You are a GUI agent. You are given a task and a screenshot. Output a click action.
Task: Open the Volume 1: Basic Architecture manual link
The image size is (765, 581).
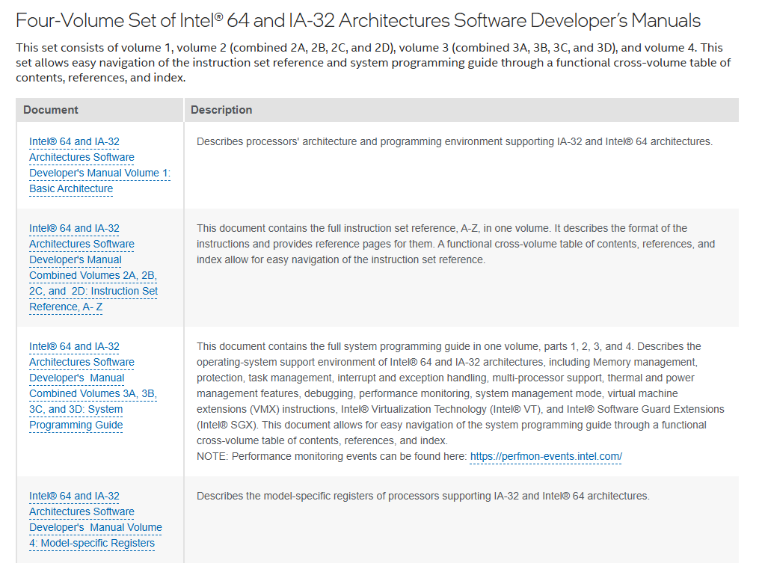99,165
